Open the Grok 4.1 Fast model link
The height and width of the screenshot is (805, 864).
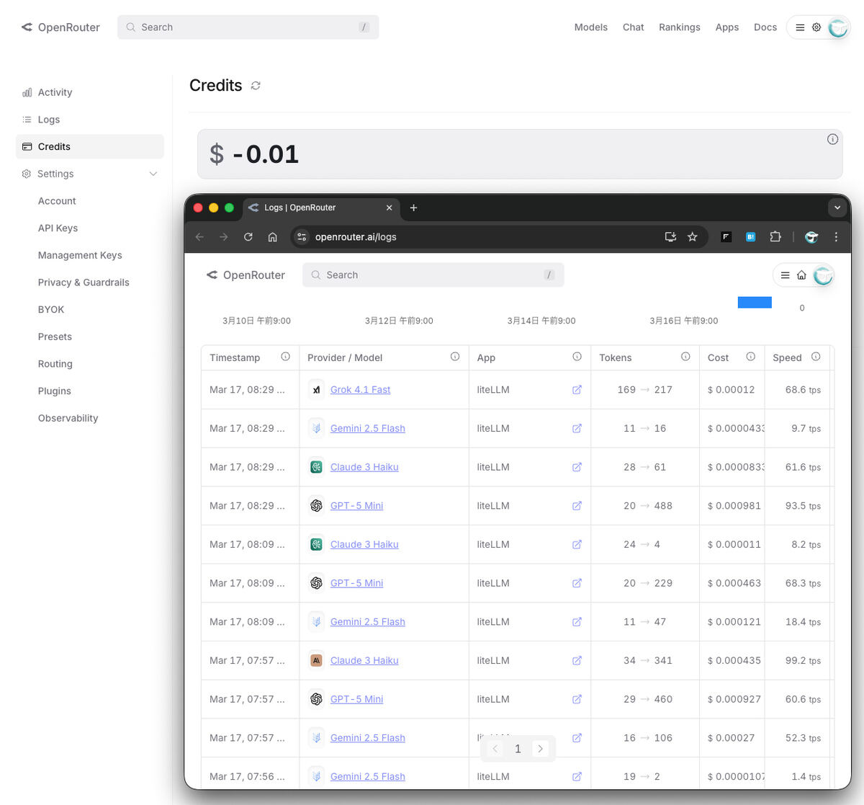pyautogui.click(x=360, y=390)
